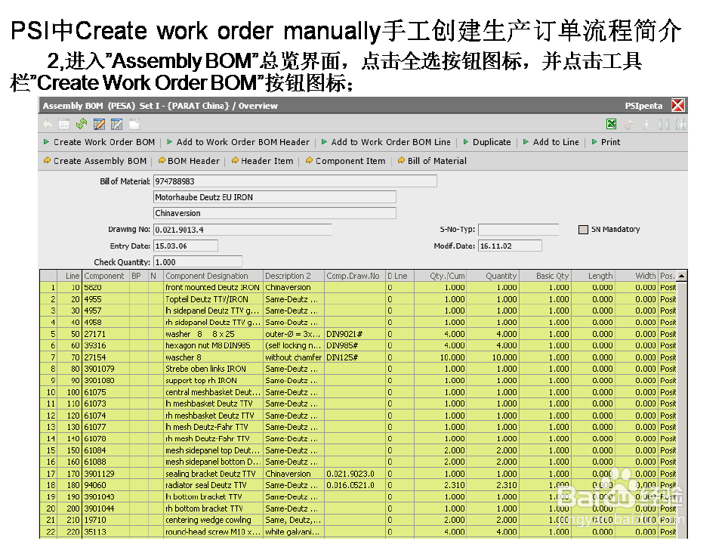Click the green refresh arrows icon
The height and width of the screenshot is (544, 725).
pos(82,124)
